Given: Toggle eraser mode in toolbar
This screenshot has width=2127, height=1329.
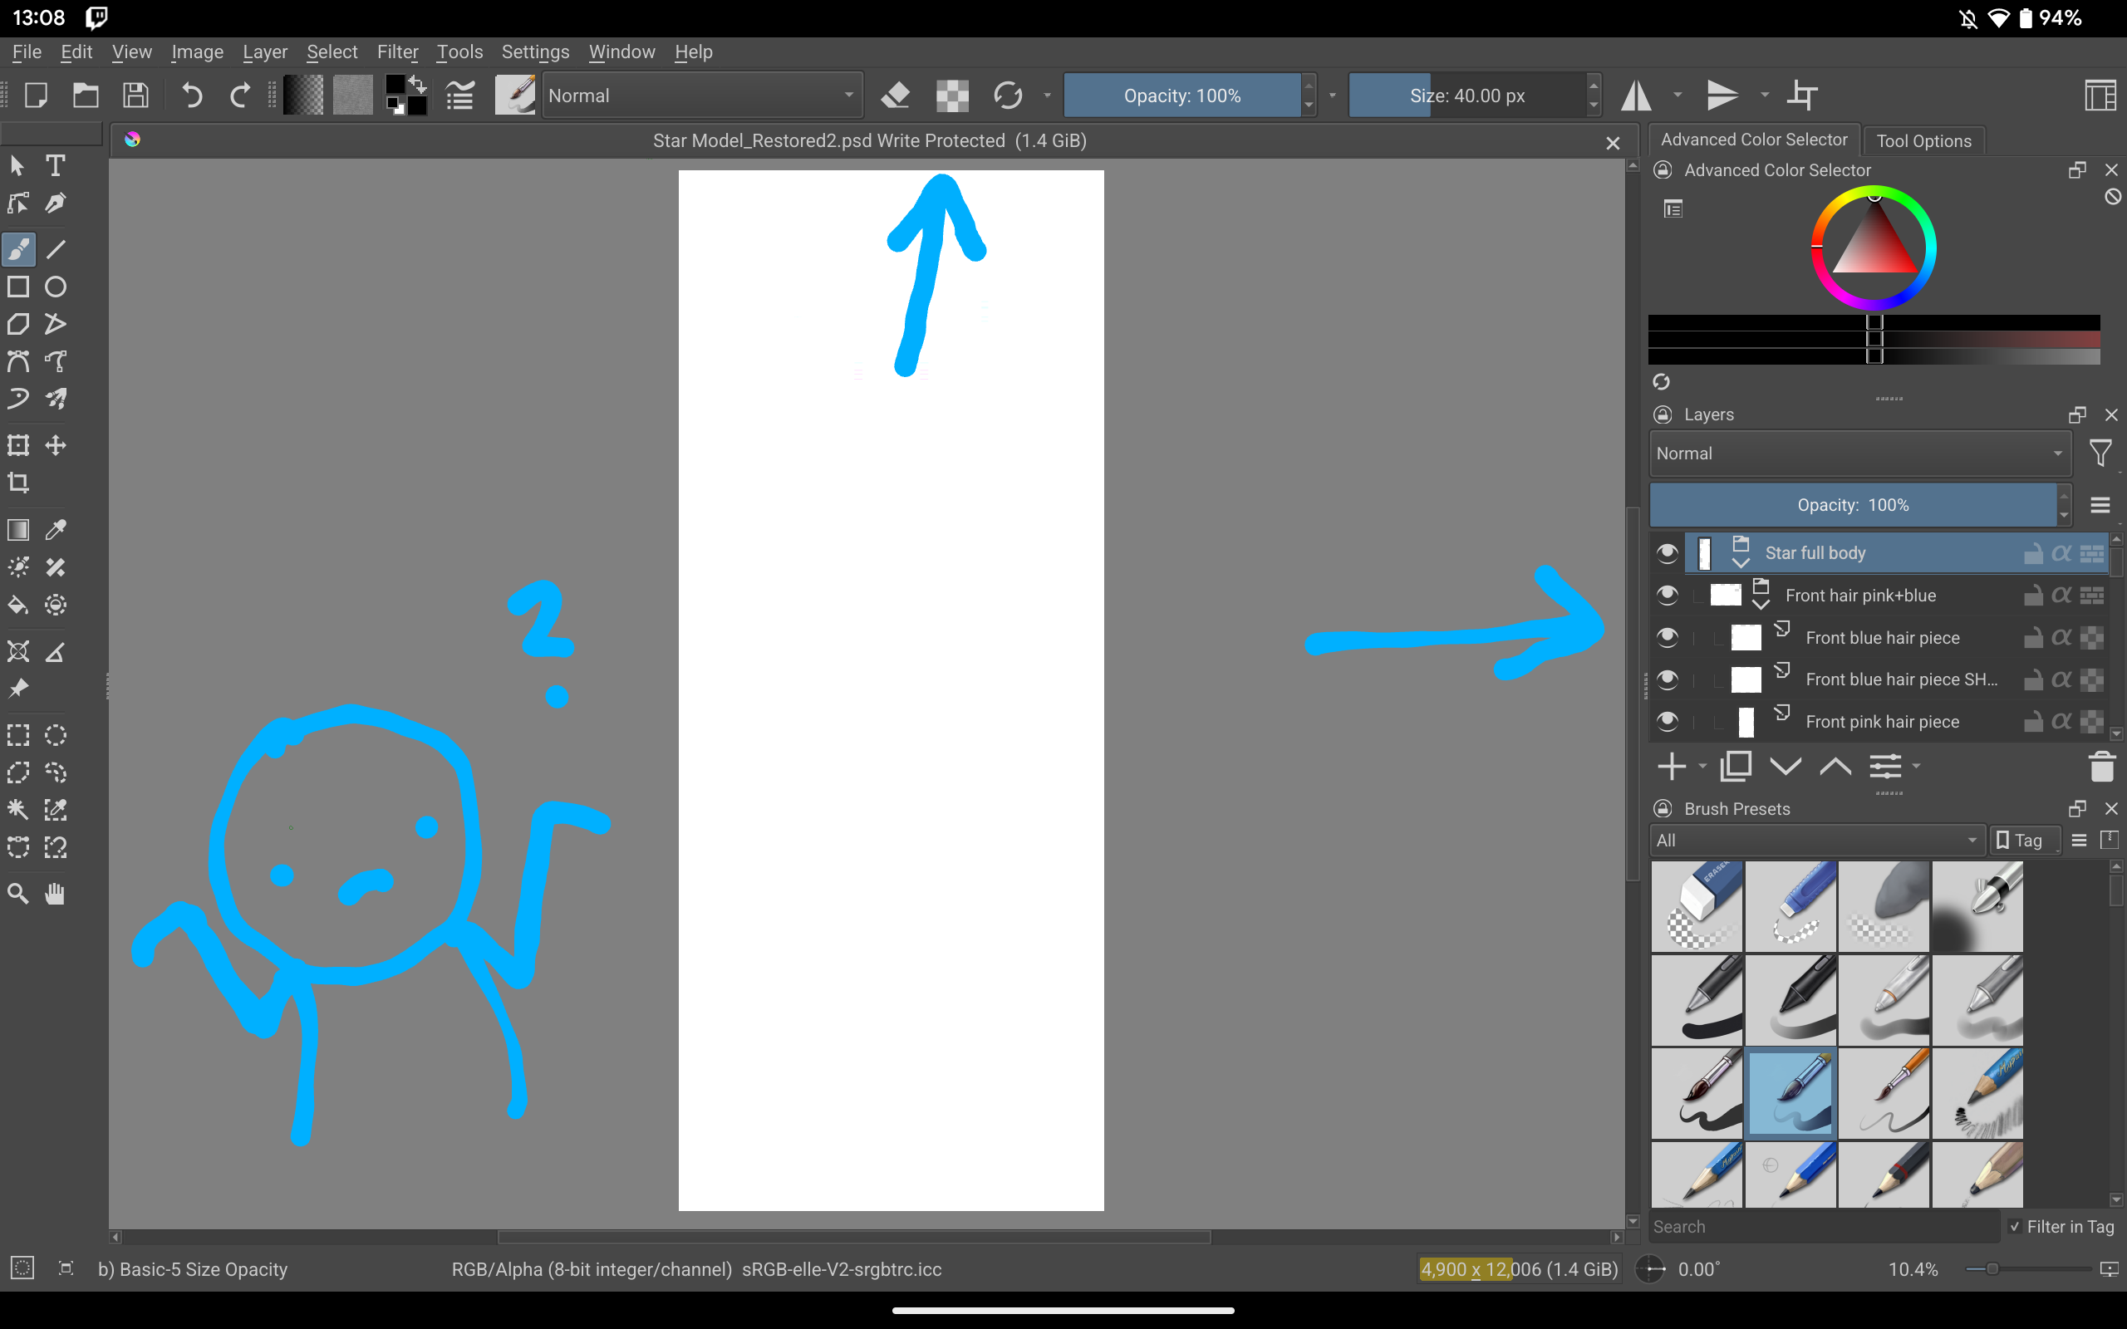Looking at the screenshot, I should coord(895,95).
